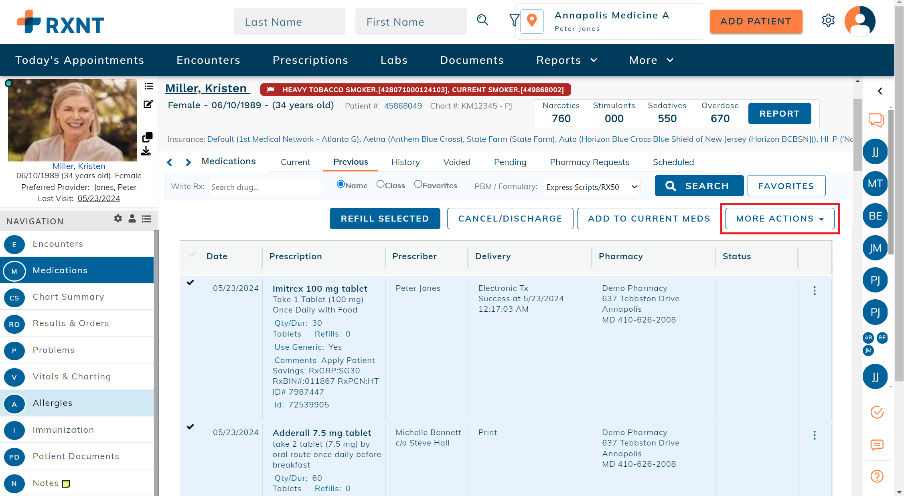904x496 pixels.
Task: Click the REPORT button
Action: coord(780,114)
